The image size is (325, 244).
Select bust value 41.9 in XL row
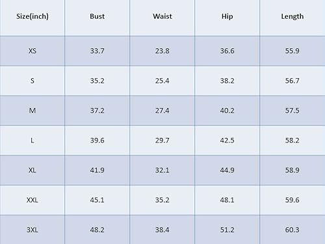pyautogui.click(x=97, y=170)
